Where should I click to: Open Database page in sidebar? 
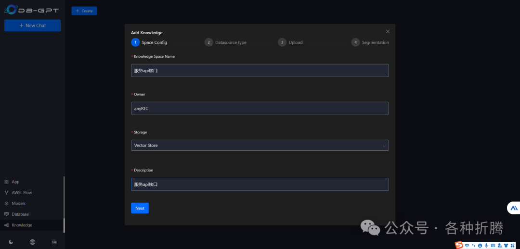pyautogui.click(x=32, y=214)
